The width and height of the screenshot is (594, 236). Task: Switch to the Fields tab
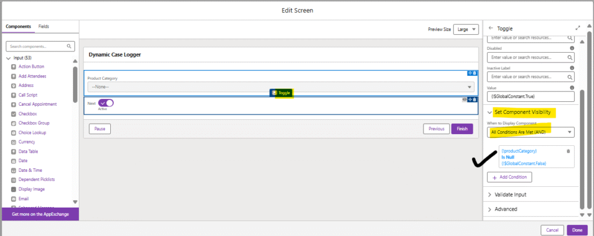click(44, 27)
